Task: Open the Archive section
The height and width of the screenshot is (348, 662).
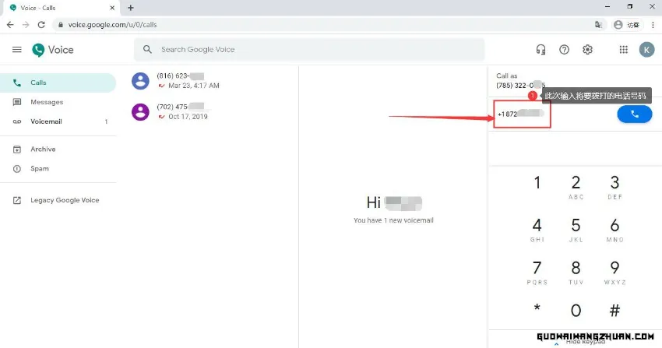Action: click(58, 149)
